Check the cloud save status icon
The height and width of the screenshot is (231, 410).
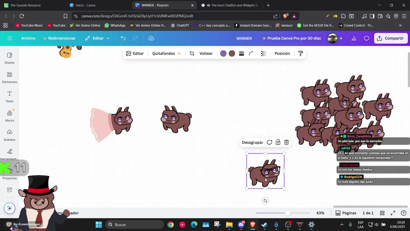151,38
